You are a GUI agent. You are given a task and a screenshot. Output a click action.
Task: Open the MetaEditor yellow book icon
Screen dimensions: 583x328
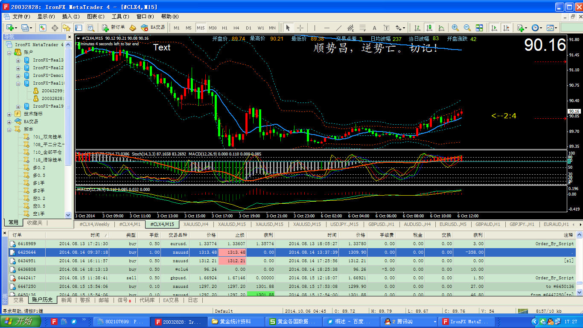click(x=133, y=28)
